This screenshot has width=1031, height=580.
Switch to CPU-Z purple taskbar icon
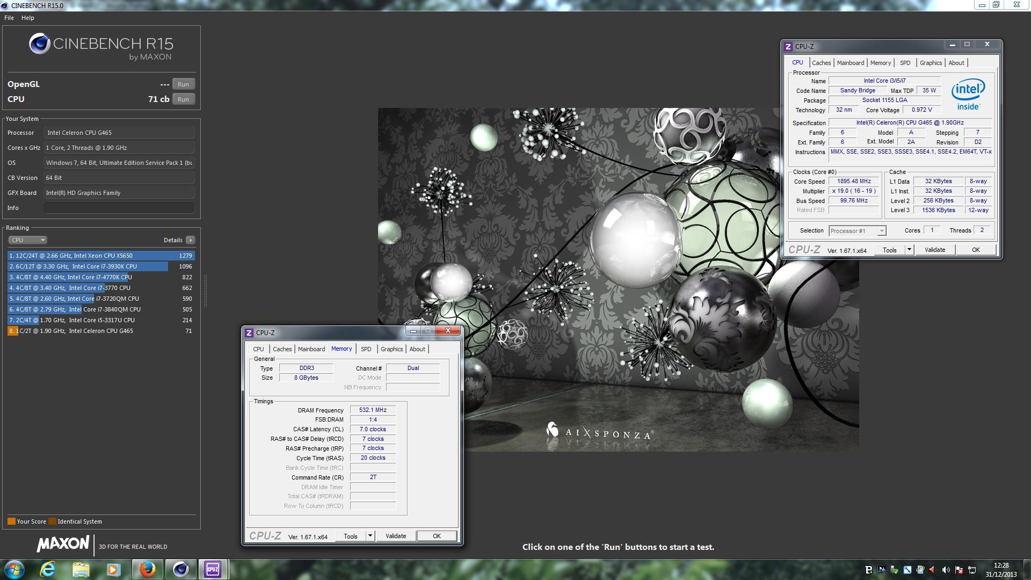[213, 569]
